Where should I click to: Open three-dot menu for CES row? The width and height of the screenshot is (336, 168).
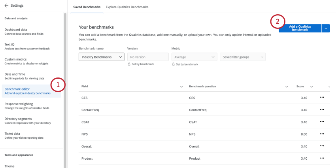(x=322, y=97)
